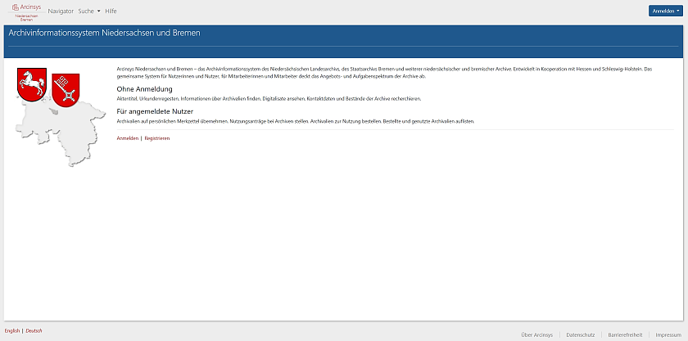Screen dimensions: 688x341
Task: Switch language to English
Action: point(12,331)
